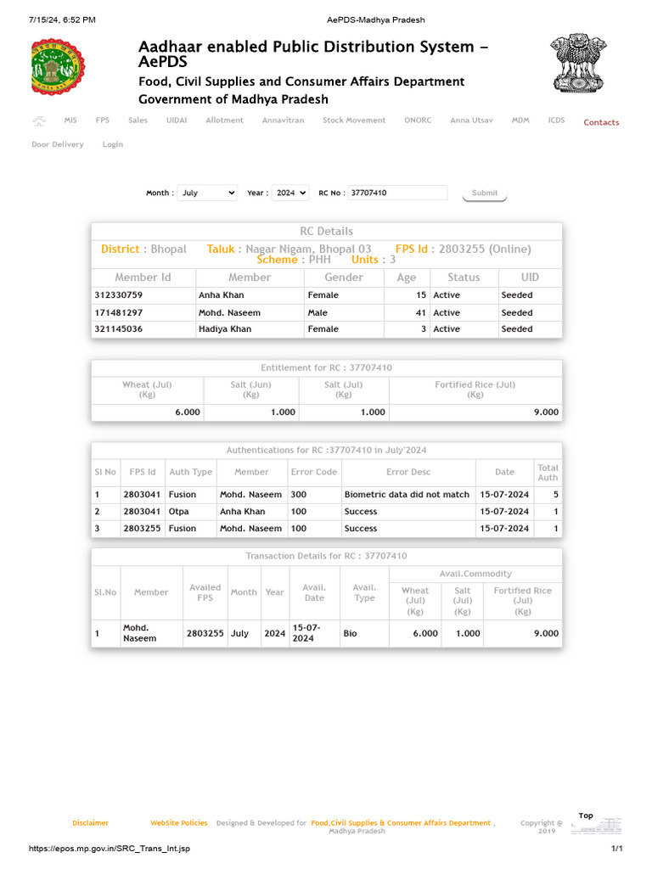Click FPS Id 2803255 in authentications table
This screenshot has height=869, width=652.
pos(142,529)
